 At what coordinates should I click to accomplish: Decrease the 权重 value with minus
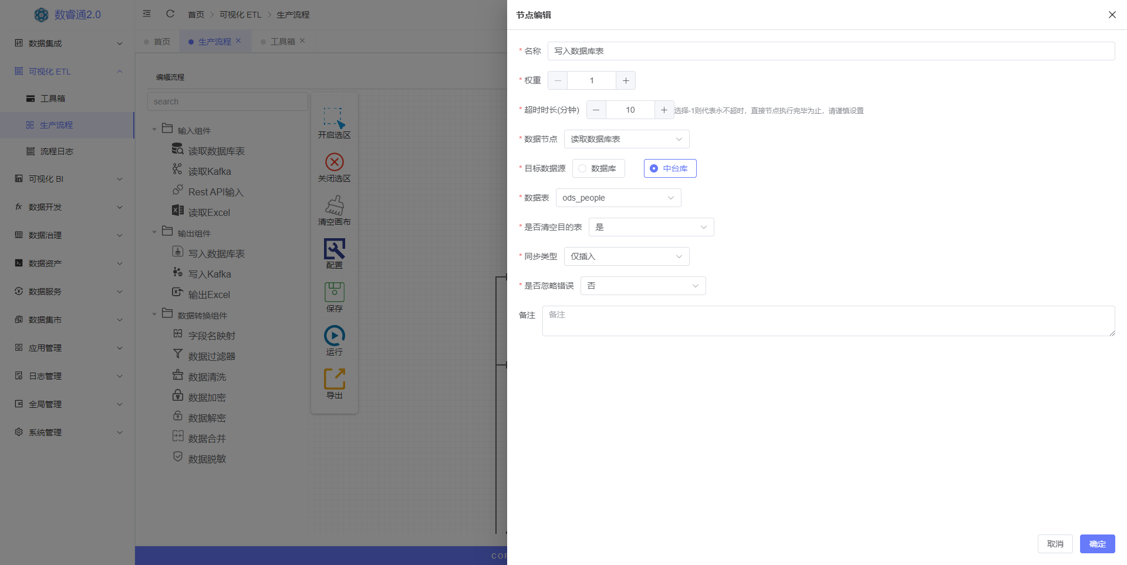(x=558, y=80)
